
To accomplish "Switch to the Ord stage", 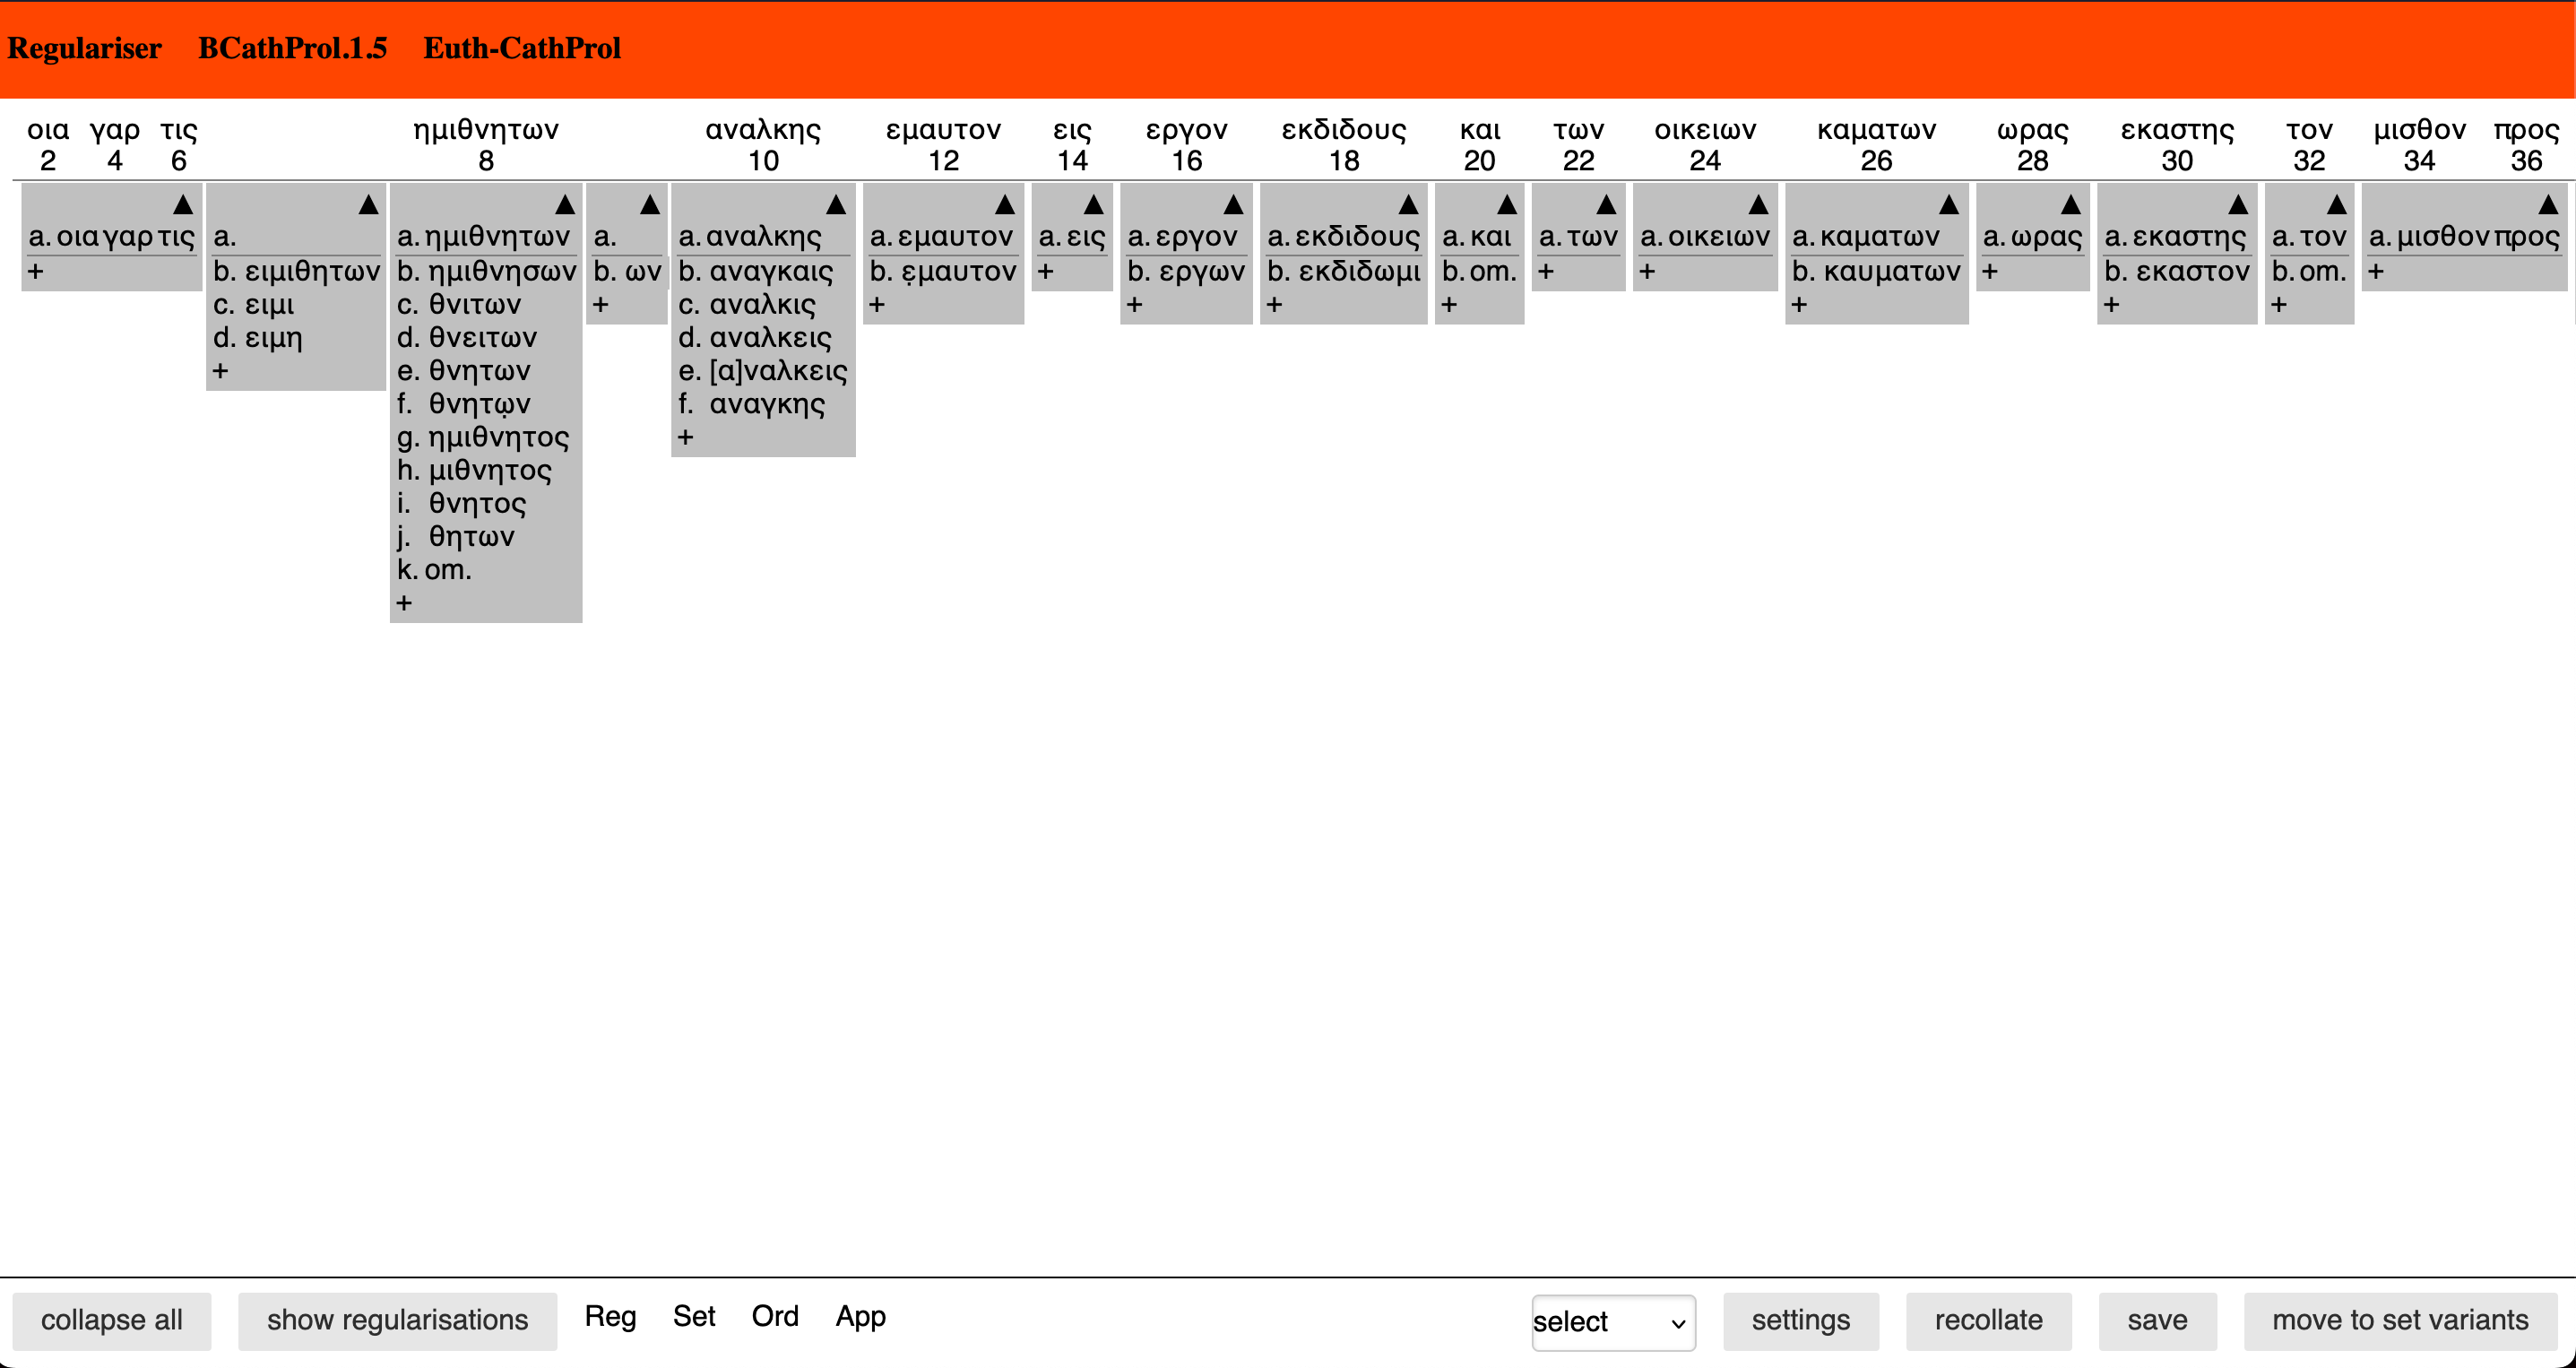I will point(775,1316).
